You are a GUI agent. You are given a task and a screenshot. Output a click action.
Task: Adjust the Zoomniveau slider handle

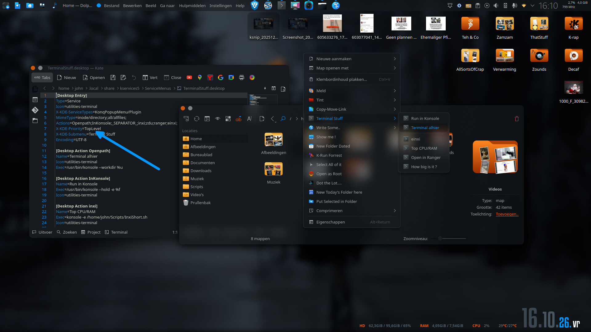440,239
